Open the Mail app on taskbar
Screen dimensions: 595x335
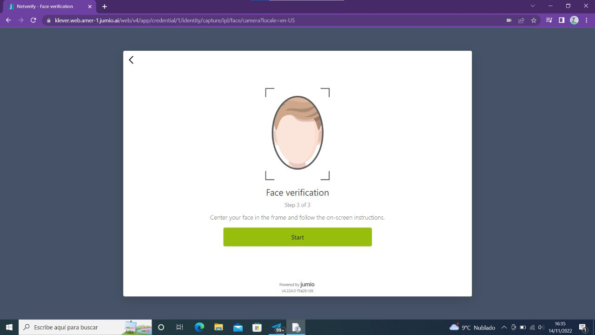tap(238, 327)
